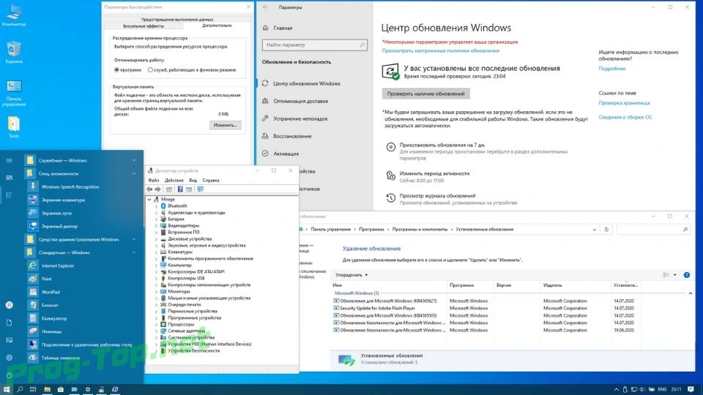The width and height of the screenshot is (703, 395).
Task: Click scan hardware monitor icon in Device Manager
Action: point(201,189)
